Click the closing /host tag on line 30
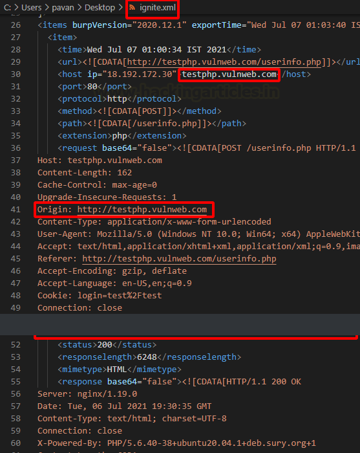Viewport: 360px width, 453px height. click(x=296, y=74)
